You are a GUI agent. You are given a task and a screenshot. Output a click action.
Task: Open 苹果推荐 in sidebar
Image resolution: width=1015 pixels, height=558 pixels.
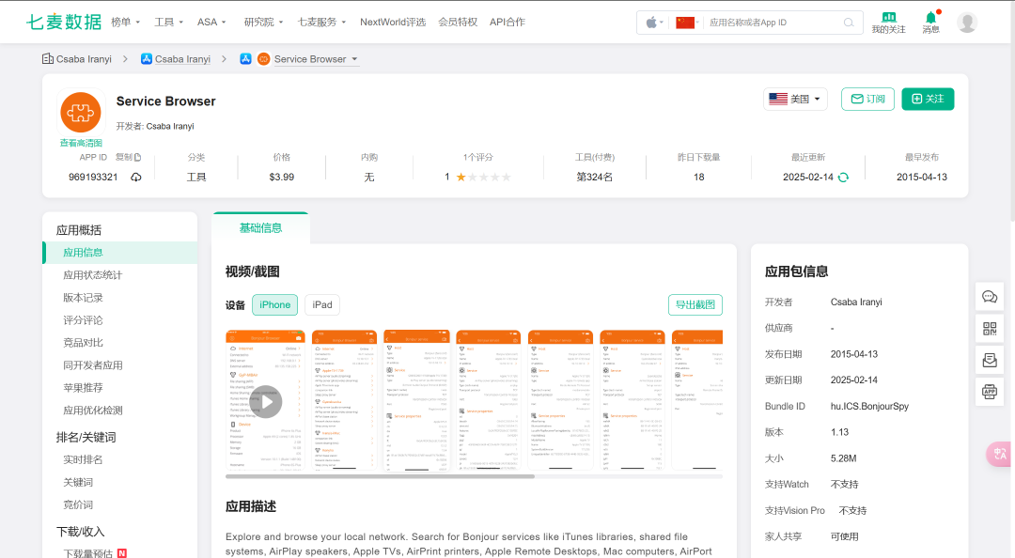coord(83,388)
